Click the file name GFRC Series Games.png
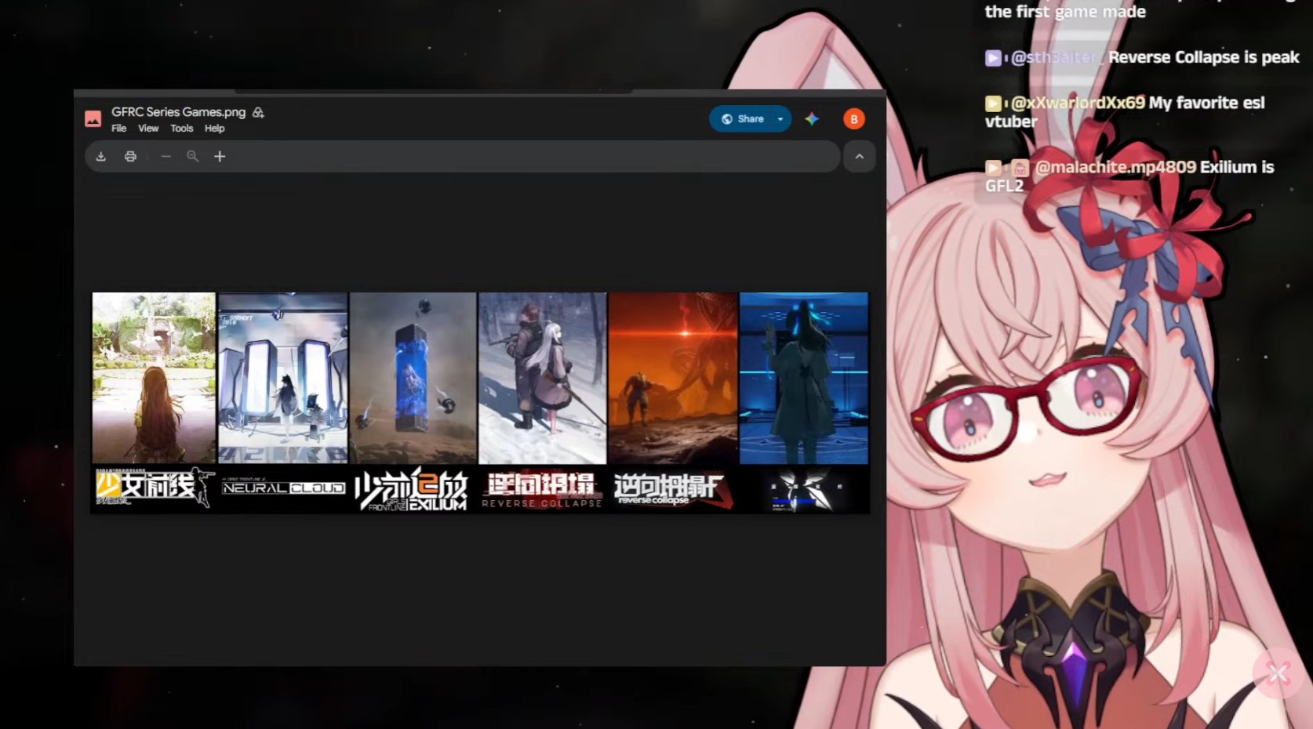Screen dimensions: 1313x729 point(179,112)
